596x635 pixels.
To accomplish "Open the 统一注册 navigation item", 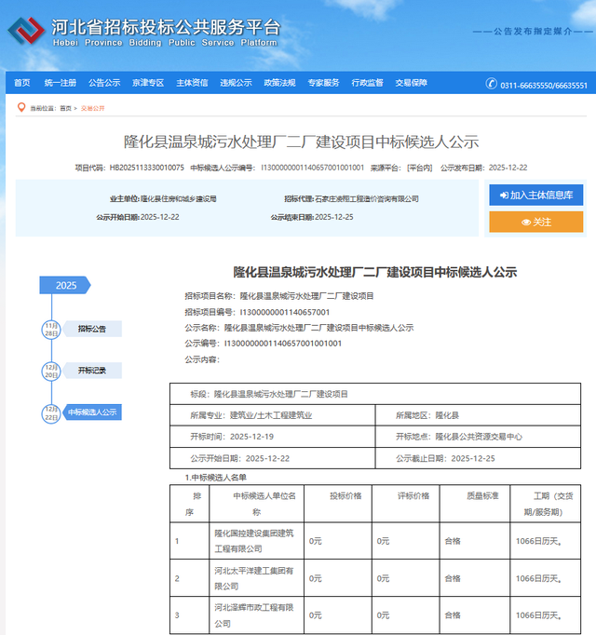I will pos(60,83).
